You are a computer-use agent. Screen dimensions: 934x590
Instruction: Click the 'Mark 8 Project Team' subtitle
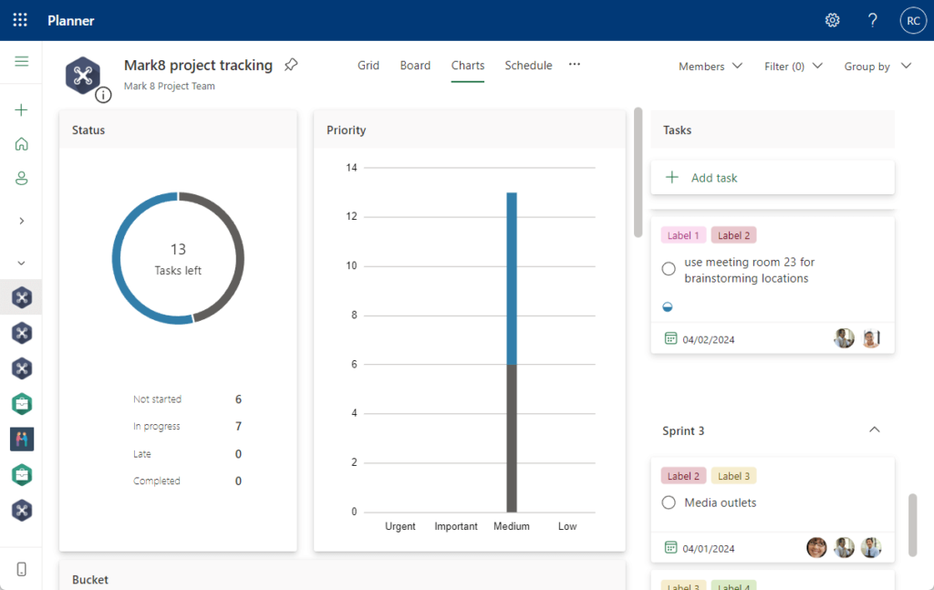169,86
